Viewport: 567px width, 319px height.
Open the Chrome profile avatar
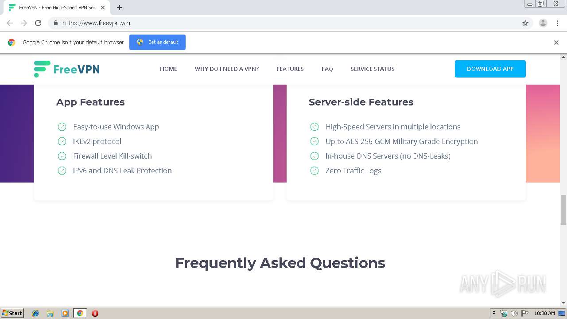tap(543, 23)
